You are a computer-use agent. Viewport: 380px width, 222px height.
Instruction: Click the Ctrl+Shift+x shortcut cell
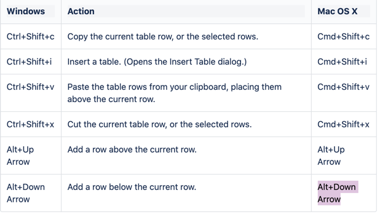pyautogui.click(x=31, y=124)
